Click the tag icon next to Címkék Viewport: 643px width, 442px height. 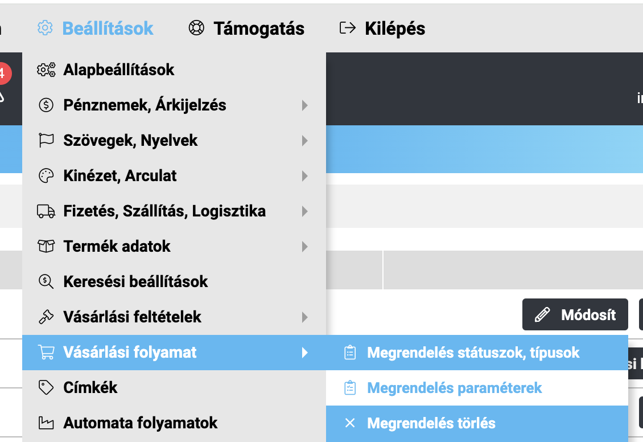46,387
